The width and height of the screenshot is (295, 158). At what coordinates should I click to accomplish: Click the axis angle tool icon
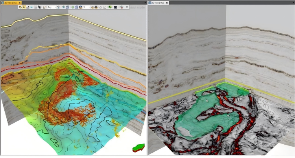pos(105,7)
